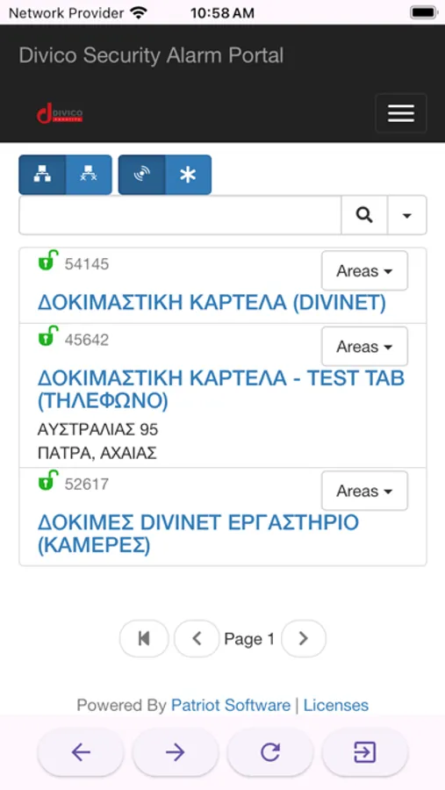The height and width of the screenshot is (790, 445).
Task: Select the disconnected network filter icon
Action: tap(89, 175)
